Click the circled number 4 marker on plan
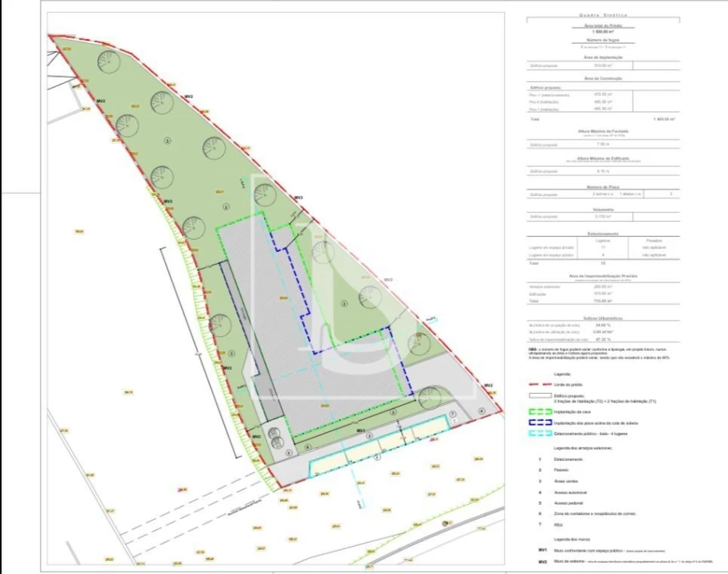The width and height of the screenshot is (728, 574). (482, 410)
